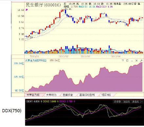Open the 博弈K线 tab
144x127 pixels.
pos(106,95)
